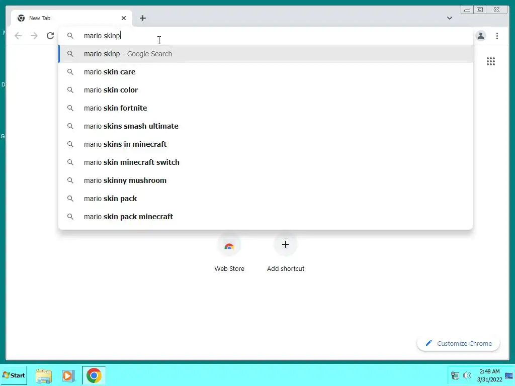Select 'mario skin minecraft switch' suggestion
The image size is (515, 386).
point(266,162)
